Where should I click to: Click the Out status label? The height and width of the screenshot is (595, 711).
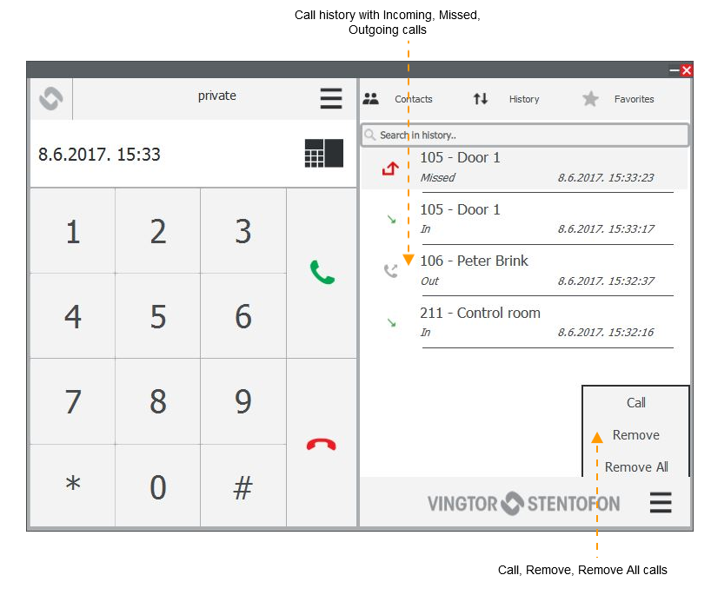point(429,281)
